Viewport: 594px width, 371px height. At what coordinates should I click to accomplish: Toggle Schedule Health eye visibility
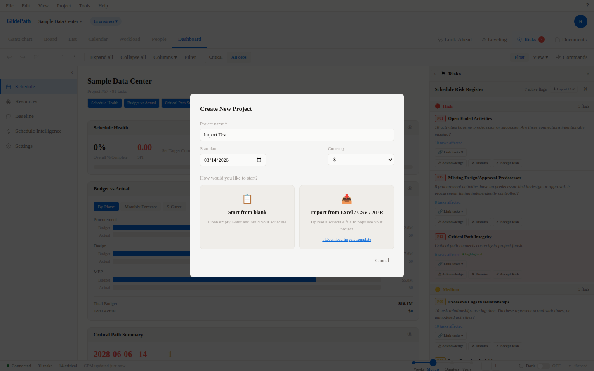click(x=410, y=127)
